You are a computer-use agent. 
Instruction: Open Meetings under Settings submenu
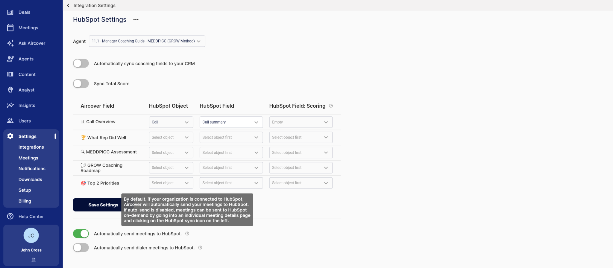(28, 158)
